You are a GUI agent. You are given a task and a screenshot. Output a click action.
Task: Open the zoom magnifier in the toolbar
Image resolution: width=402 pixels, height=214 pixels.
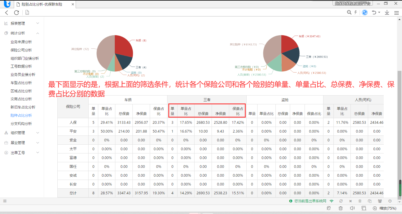pos(349,12)
